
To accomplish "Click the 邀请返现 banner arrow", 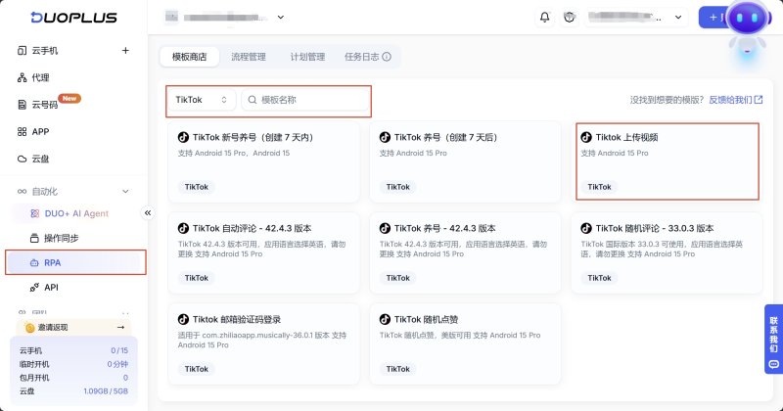I will (120, 327).
